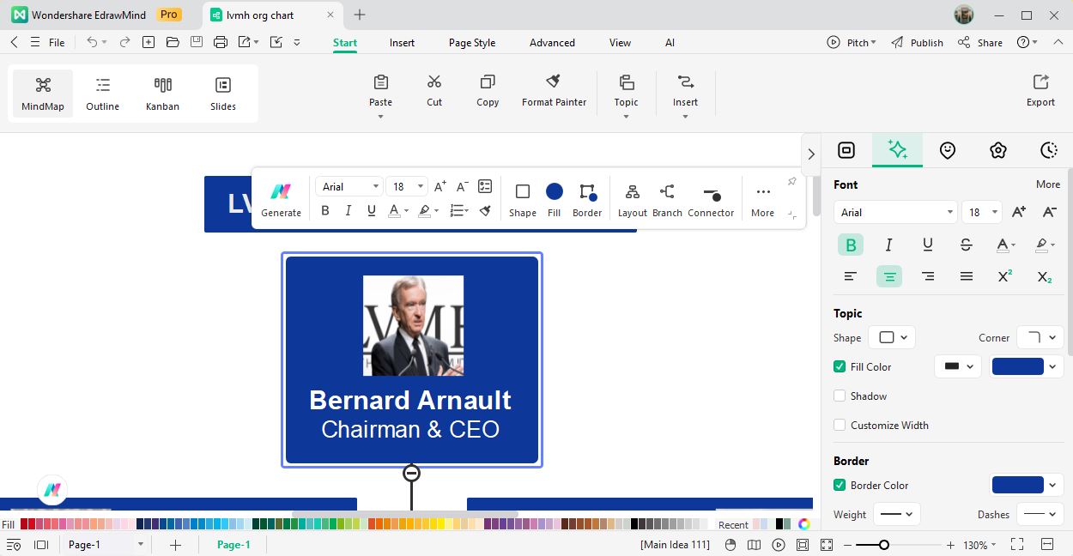This screenshot has width=1073, height=556.
Task: Pin the floating toolbar
Action: [x=791, y=181]
